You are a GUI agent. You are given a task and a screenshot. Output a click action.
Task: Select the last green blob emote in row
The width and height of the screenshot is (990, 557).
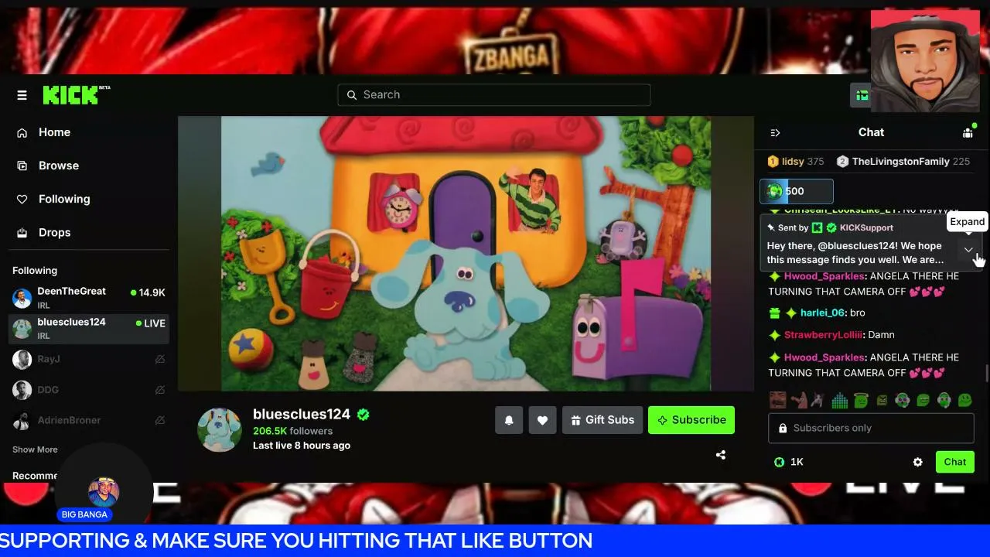click(964, 400)
